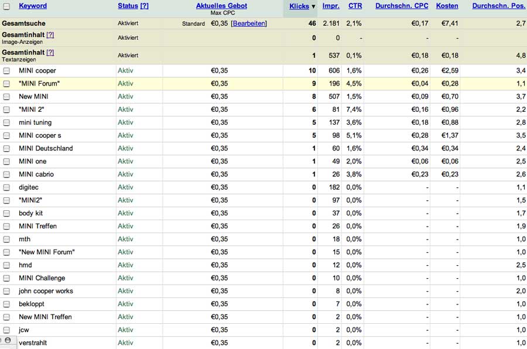The width and height of the screenshot is (527, 349).
Task: Click the sort arrow next to Klicks
Action: pyautogui.click(x=313, y=6)
